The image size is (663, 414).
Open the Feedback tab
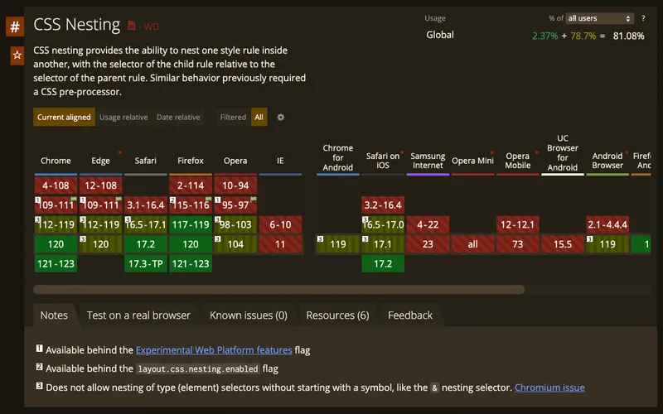click(410, 315)
